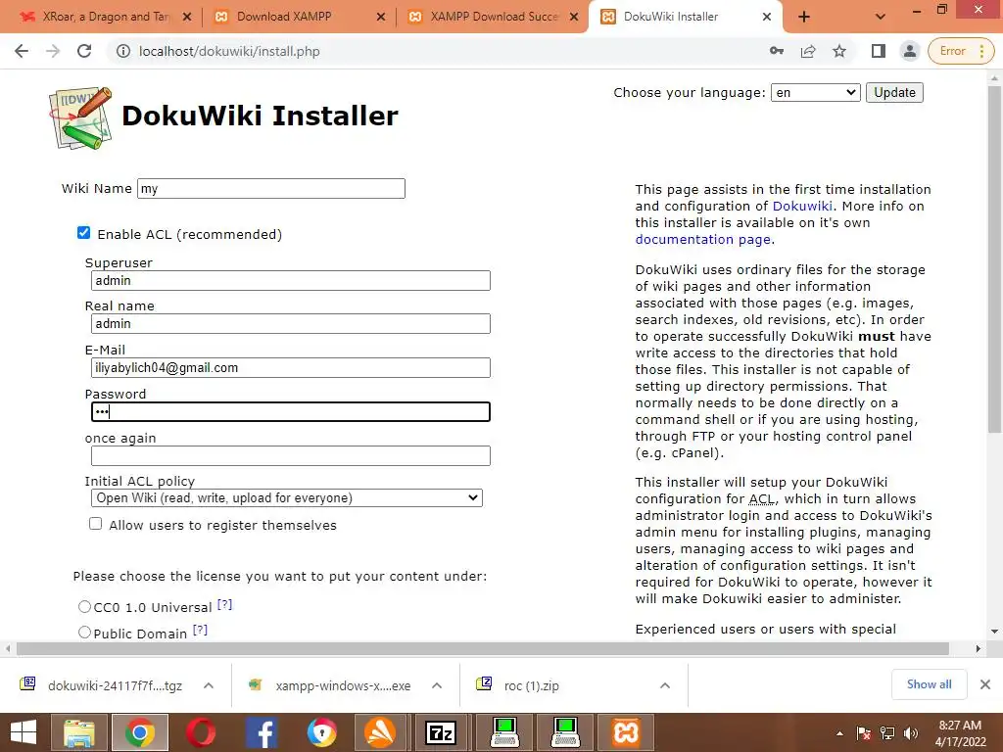The width and height of the screenshot is (1003, 752).
Task: Click the Superuser input field
Action: click(x=290, y=280)
